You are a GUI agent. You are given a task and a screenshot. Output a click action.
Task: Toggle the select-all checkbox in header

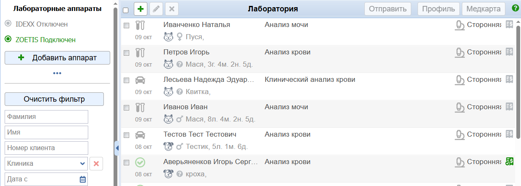tap(126, 10)
